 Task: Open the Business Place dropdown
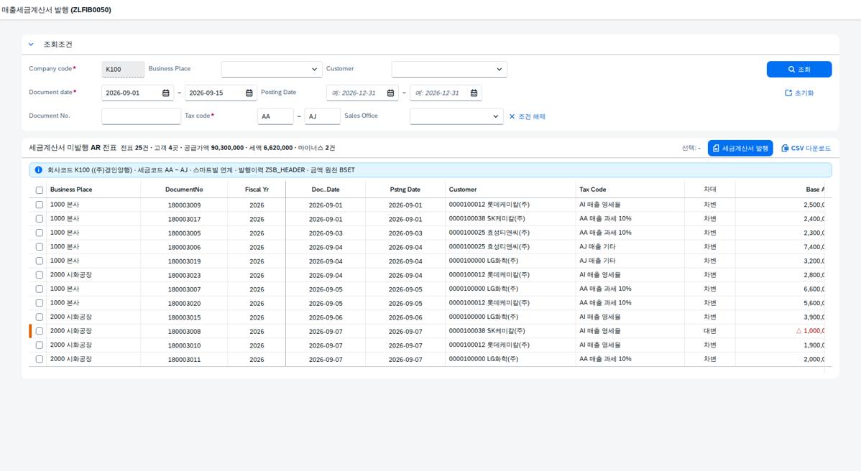pos(272,70)
